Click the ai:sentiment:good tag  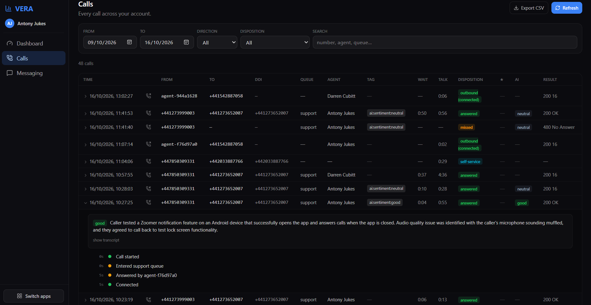point(385,202)
